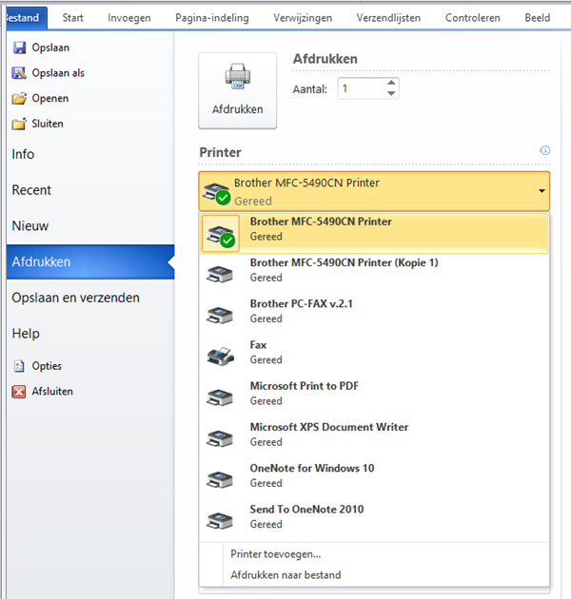Click the Opties icon in sidebar
This screenshot has height=599, width=571.
(x=19, y=366)
